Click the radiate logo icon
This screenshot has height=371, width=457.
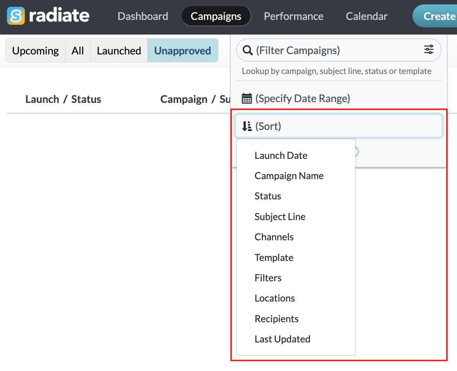click(16, 16)
